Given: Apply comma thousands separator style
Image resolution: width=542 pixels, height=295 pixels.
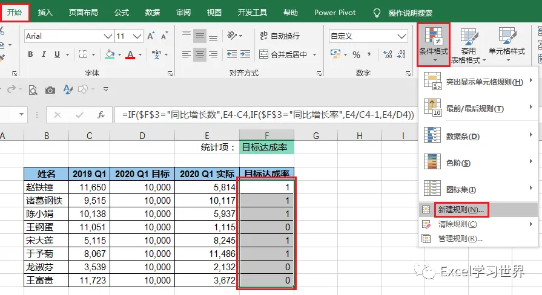Looking at the screenshot, I should (x=369, y=54).
